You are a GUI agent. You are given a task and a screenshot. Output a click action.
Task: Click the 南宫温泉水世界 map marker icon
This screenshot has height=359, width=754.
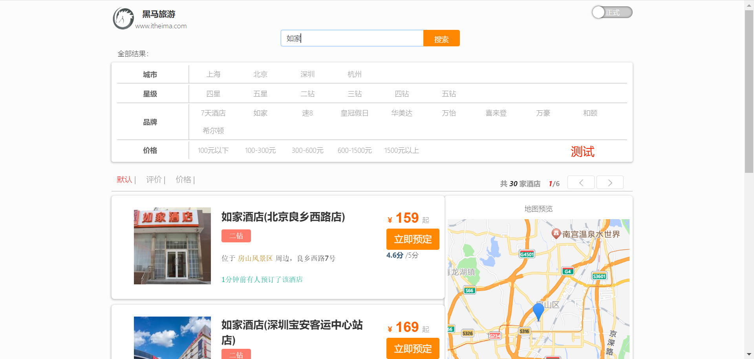tap(556, 234)
